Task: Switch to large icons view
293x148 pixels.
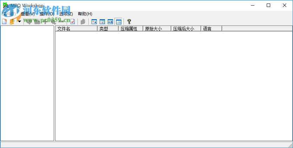Action: [x=94, y=22]
